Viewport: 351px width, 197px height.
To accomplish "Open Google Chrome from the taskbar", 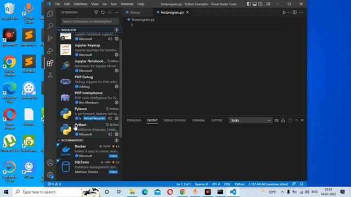I will pos(183,192).
